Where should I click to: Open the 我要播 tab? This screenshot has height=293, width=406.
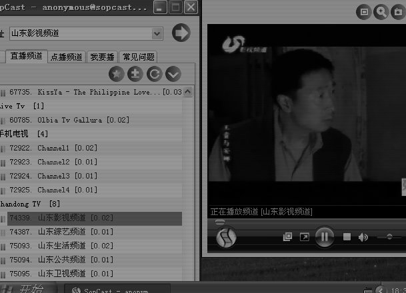coord(102,57)
